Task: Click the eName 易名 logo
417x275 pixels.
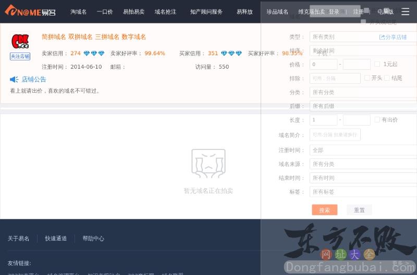Action: (30, 10)
